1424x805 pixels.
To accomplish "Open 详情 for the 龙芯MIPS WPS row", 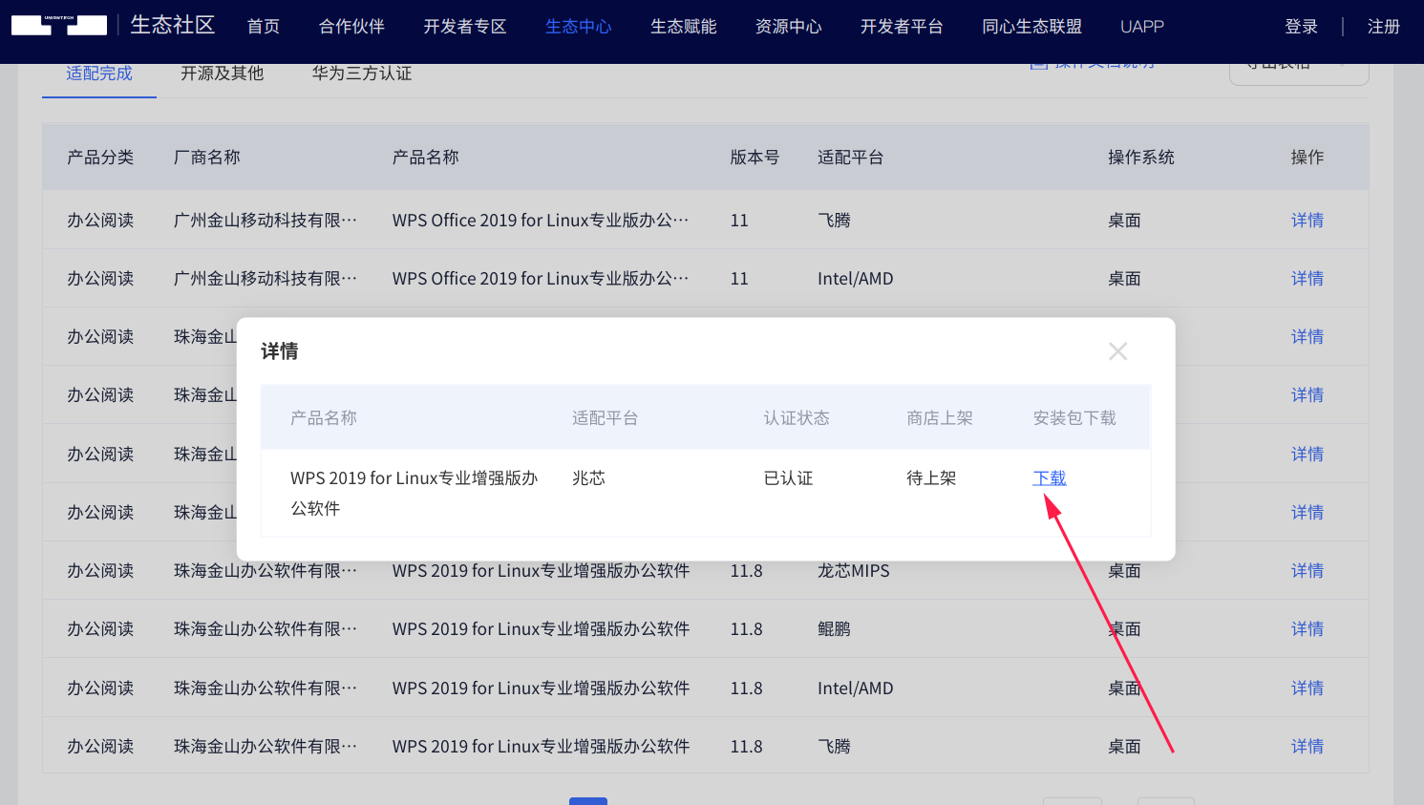I will tap(1307, 570).
